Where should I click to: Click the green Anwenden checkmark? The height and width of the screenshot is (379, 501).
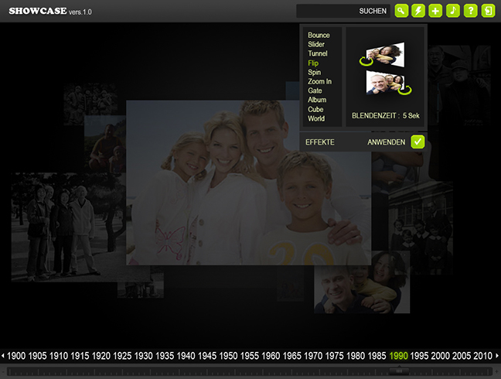tap(417, 142)
